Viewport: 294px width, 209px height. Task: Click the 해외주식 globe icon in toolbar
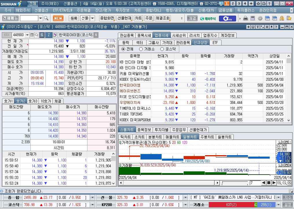[208, 18]
